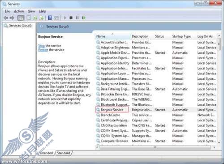Click the gear icon of CNG Key Isolation row
Screen dimensions: 224x164
(98, 125)
